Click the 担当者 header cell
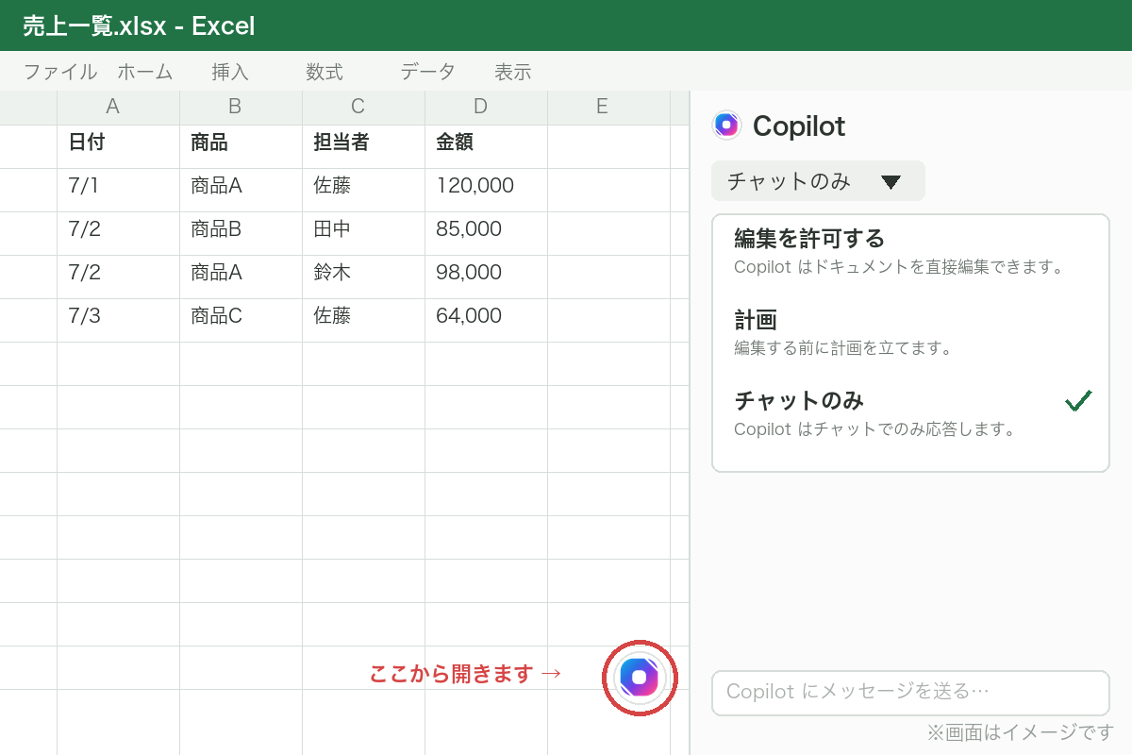Screen dimensions: 1132x755 pyautogui.click(x=363, y=146)
